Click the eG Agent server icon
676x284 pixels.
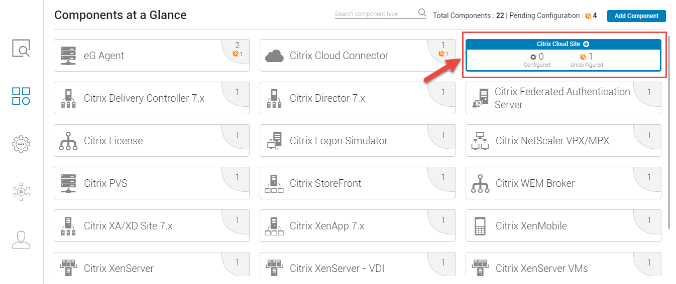[x=68, y=56]
